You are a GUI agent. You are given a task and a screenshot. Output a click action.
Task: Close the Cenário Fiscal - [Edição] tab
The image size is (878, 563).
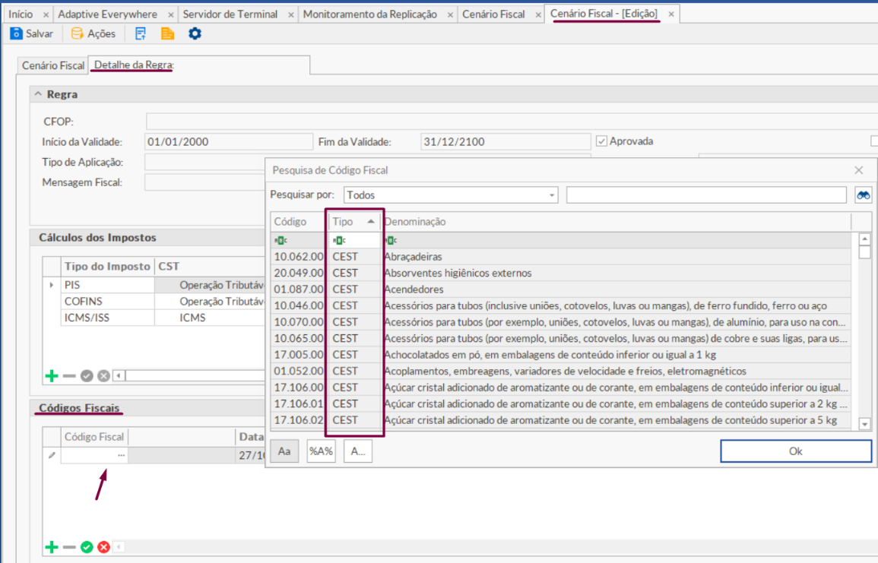670,14
